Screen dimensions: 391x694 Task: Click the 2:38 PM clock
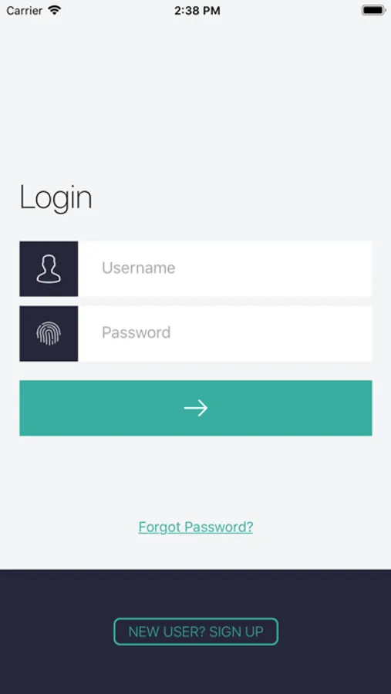[x=197, y=11]
